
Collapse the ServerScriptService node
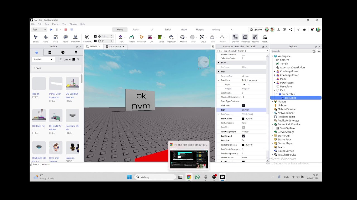tap(272, 124)
